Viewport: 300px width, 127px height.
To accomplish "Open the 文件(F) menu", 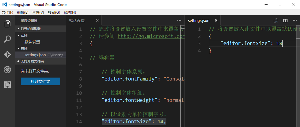I will [x=7, y=12].
